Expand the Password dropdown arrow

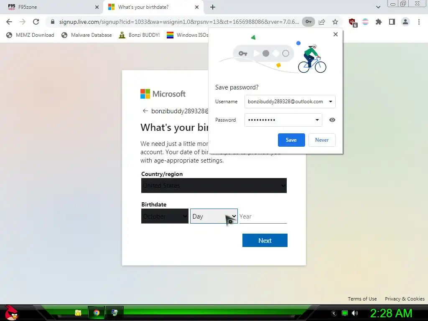click(x=317, y=120)
